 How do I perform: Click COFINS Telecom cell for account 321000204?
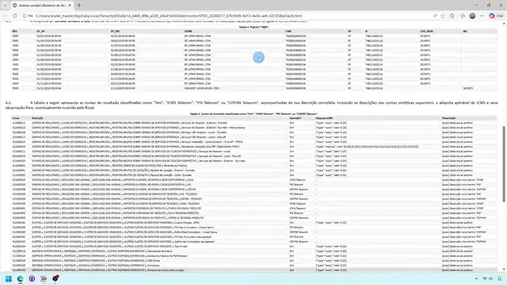coord(299,189)
